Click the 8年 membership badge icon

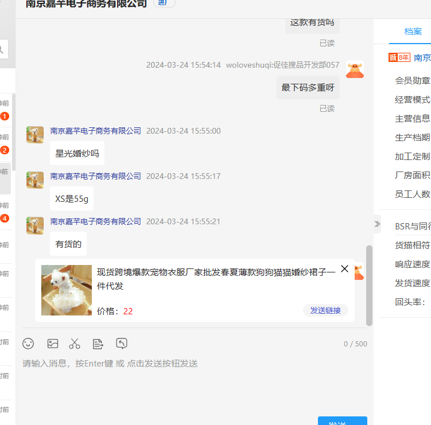pyautogui.click(x=399, y=57)
